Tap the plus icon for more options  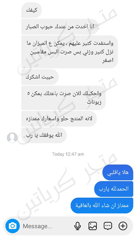pyautogui.click(x=123, y=226)
